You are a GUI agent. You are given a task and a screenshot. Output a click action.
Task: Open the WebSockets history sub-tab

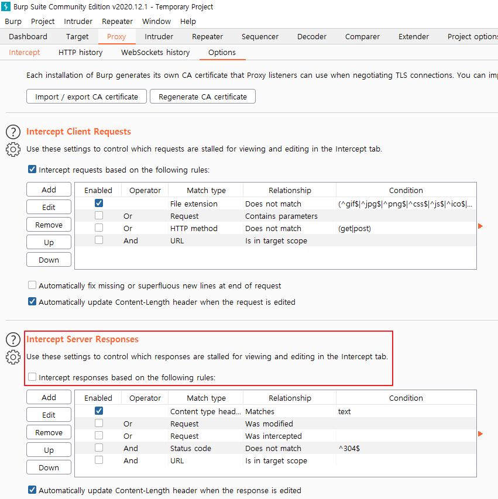pyautogui.click(x=156, y=53)
